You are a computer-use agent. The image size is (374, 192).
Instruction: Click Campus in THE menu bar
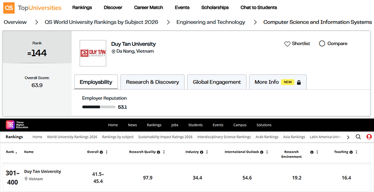240,125
